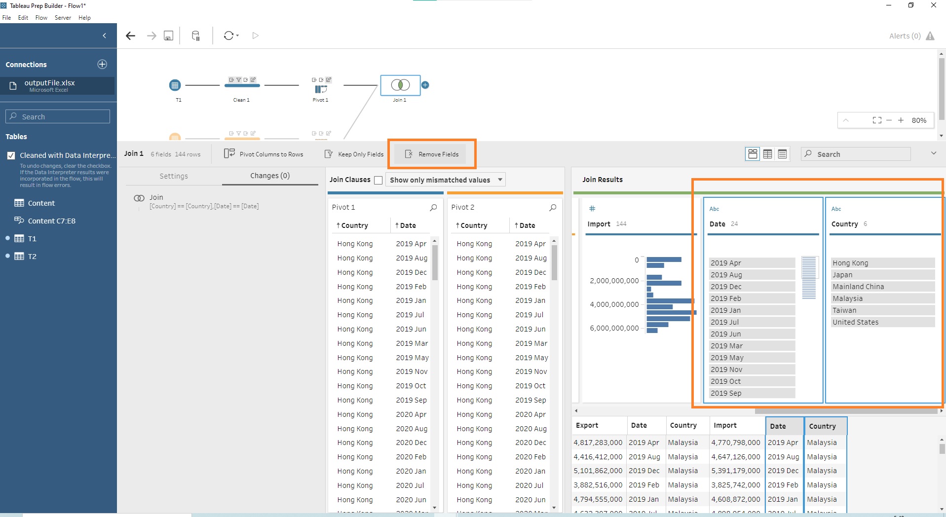The width and height of the screenshot is (946, 517).
Task: Open the Edit menu
Action: click(23, 18)
